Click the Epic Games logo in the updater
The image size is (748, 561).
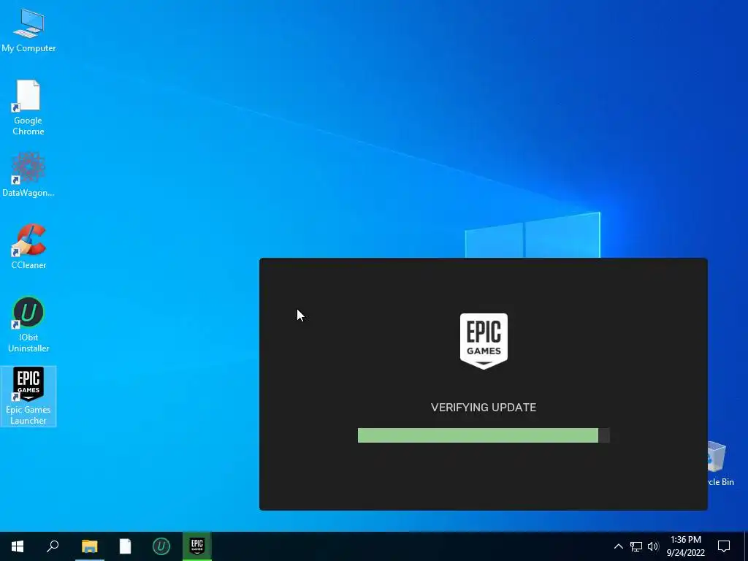point(484,341)
